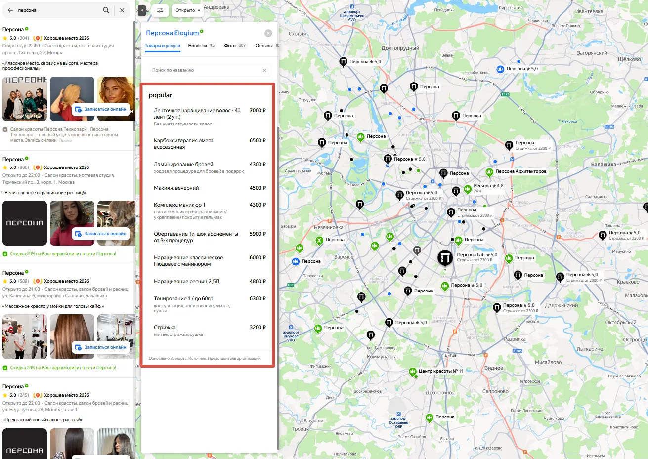The image size is (648, 459).
Task: Click 'Записаться онлайн' in the ул. Калинина listing
Action: [101, 347]
